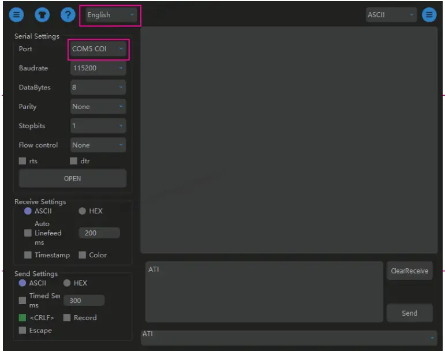Enable the Color checkbox
445x352 pixels.
coord(83,255)
